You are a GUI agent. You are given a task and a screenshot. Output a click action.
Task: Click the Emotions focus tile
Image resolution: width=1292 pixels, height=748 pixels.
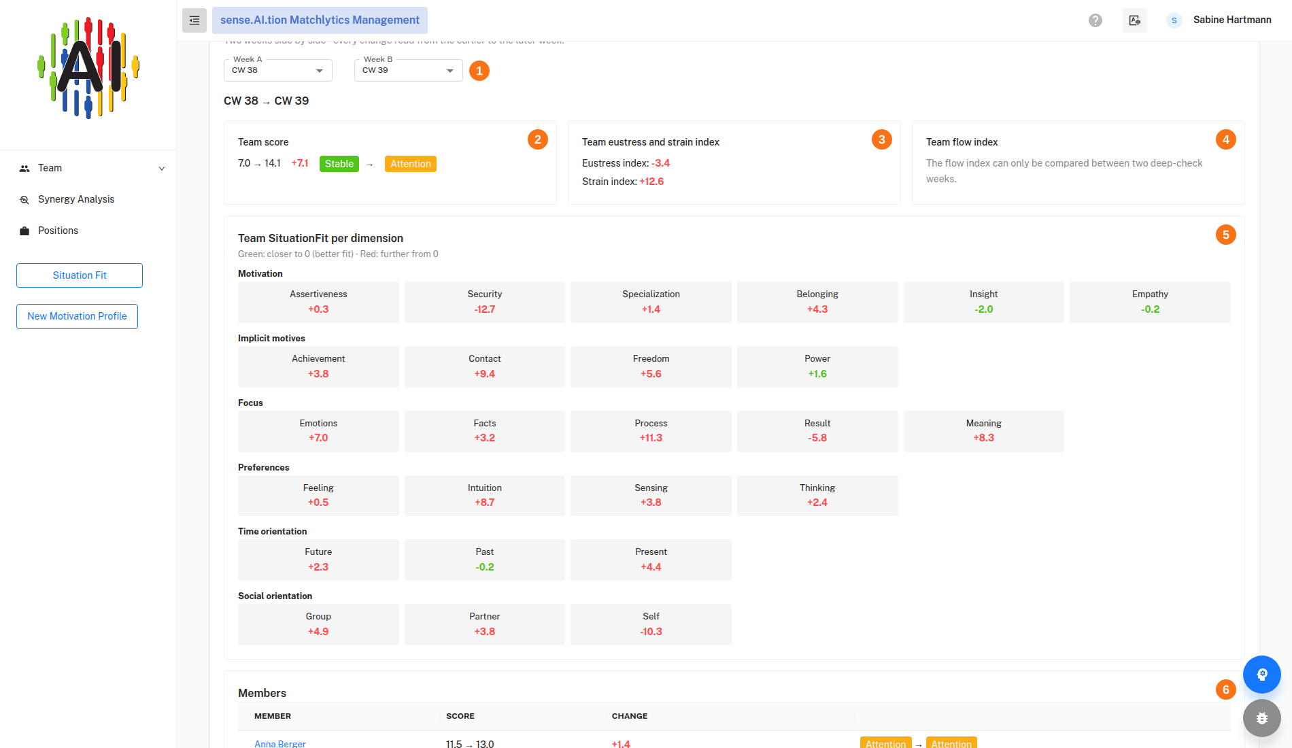coord(318,431)
